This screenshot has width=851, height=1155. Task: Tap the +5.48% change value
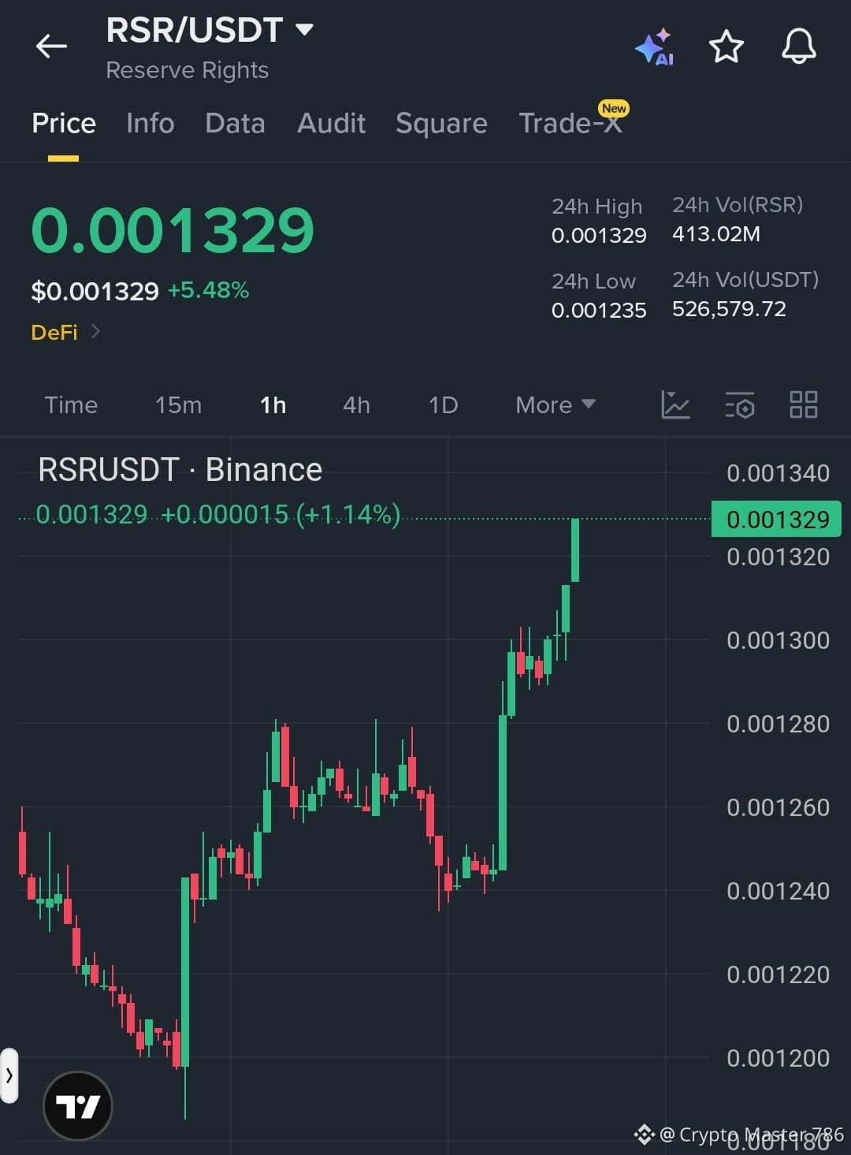click(208, 290)
